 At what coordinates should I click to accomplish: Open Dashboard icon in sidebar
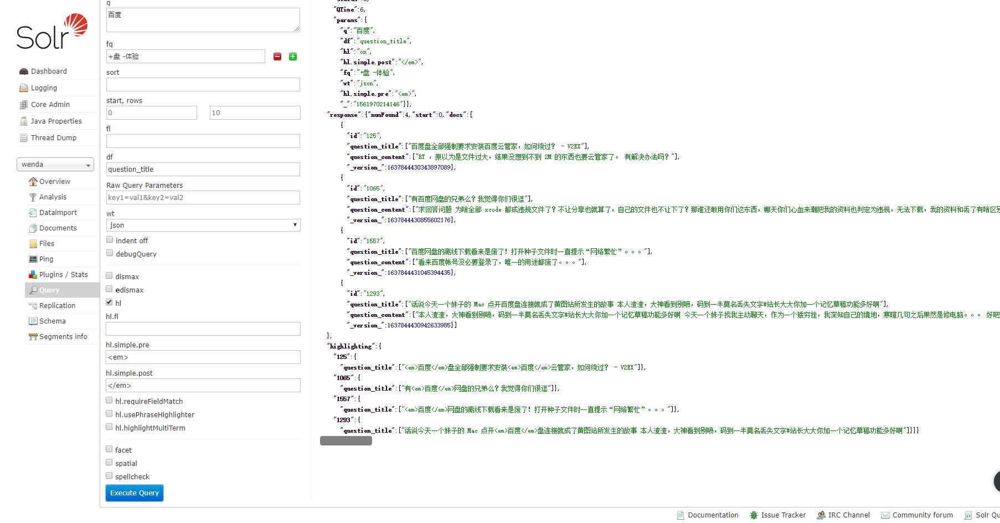(24, 71)
